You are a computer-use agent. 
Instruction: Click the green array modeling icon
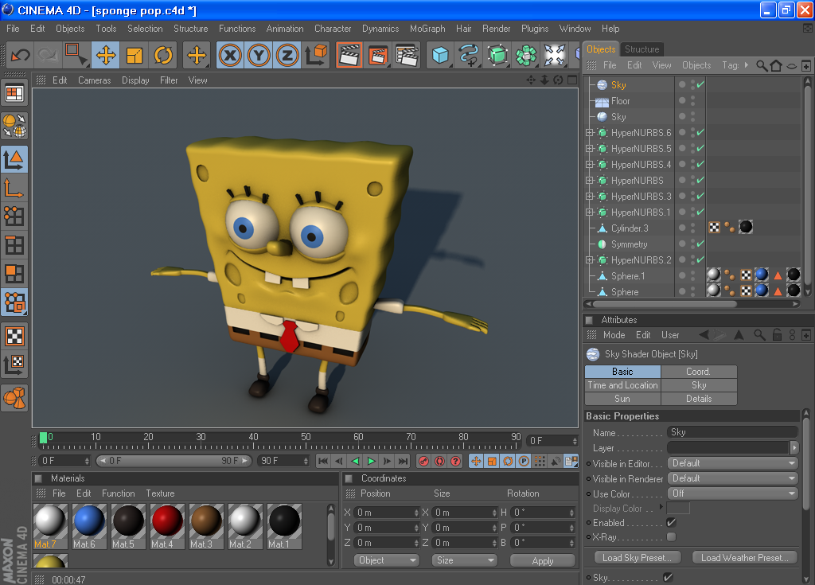[x=525, y=55]
